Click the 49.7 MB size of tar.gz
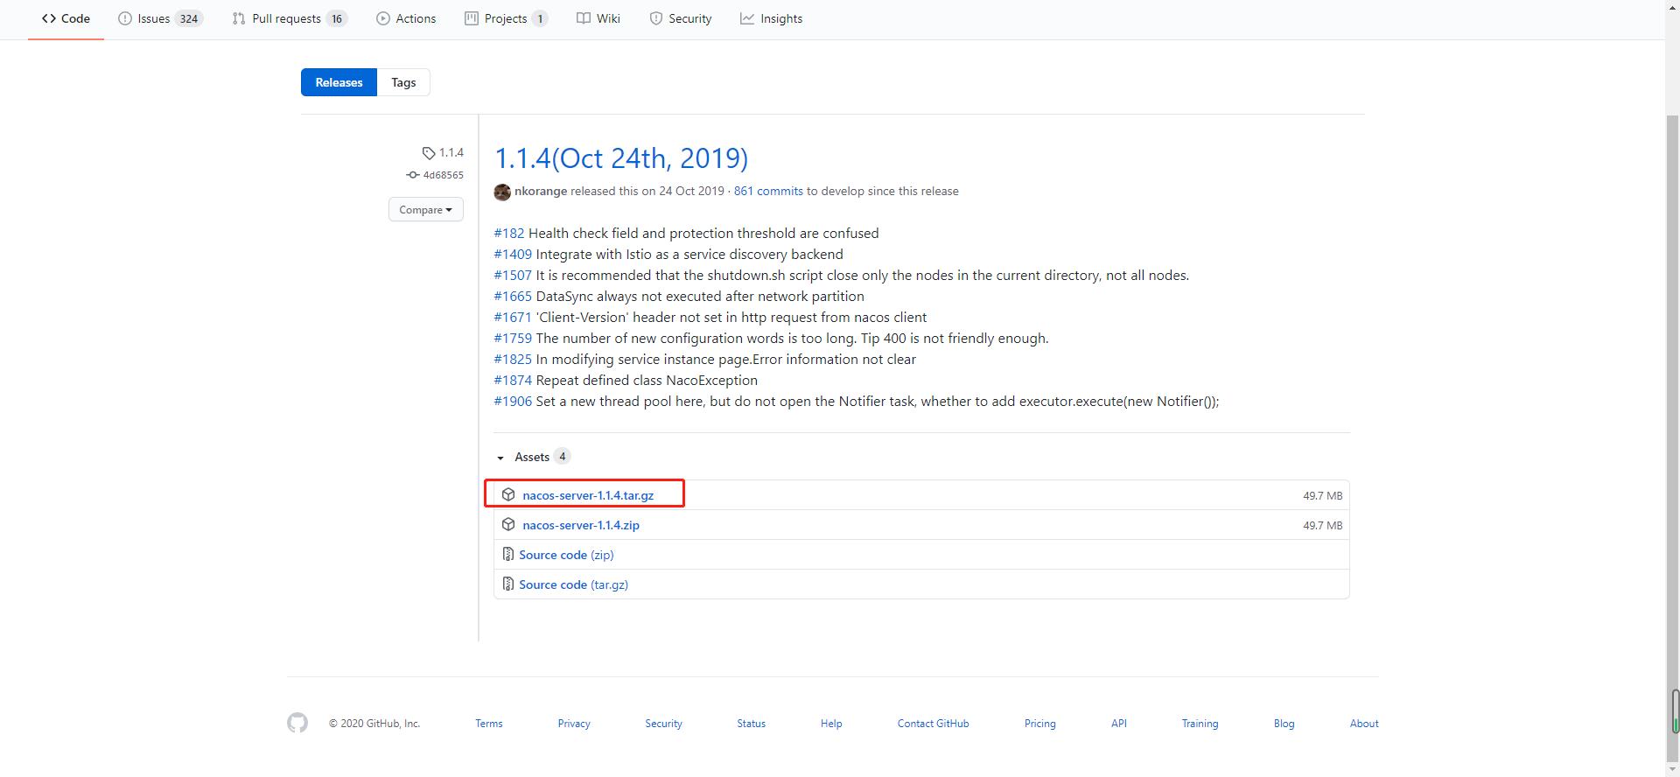This screenshot has height=777, width=1680. (x=1322, y=495)
